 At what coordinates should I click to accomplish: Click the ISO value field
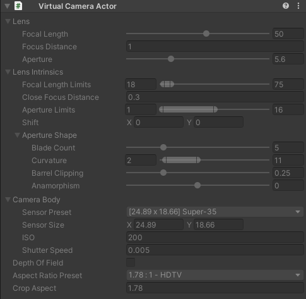pos(215,238)
